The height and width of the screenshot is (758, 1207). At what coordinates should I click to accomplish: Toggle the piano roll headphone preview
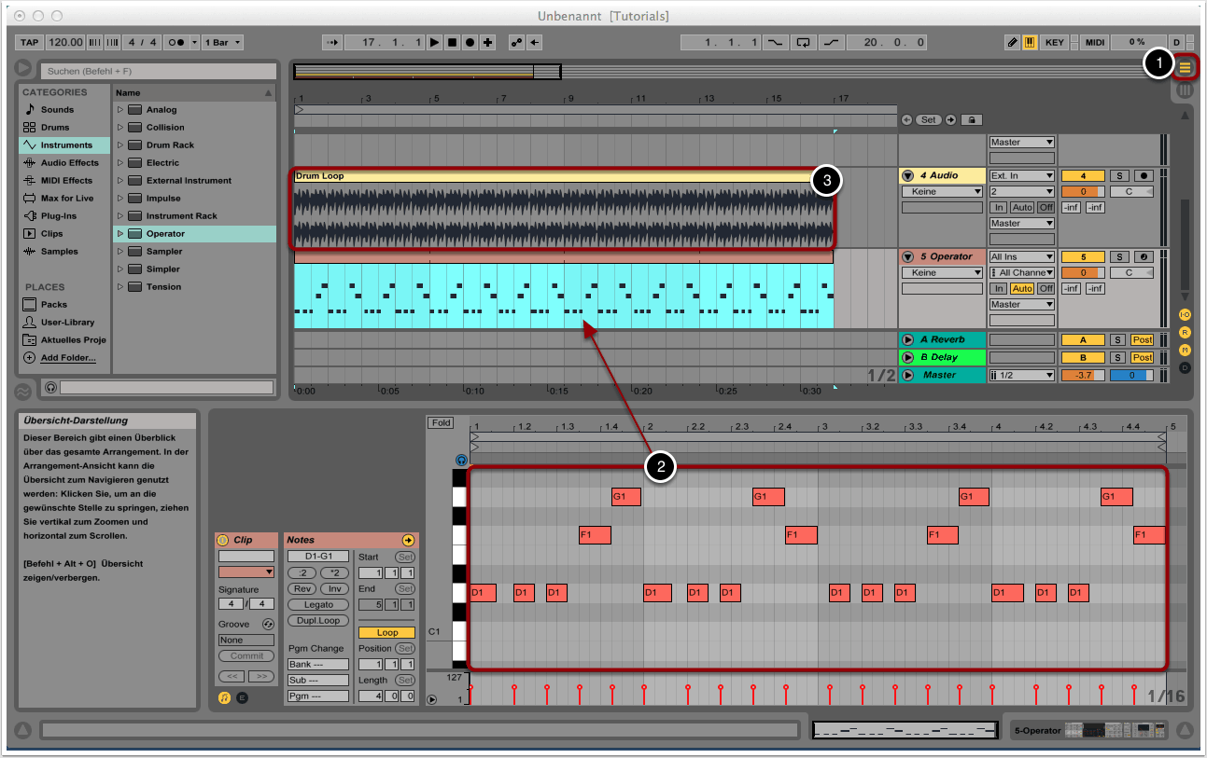tap(461, 460)
